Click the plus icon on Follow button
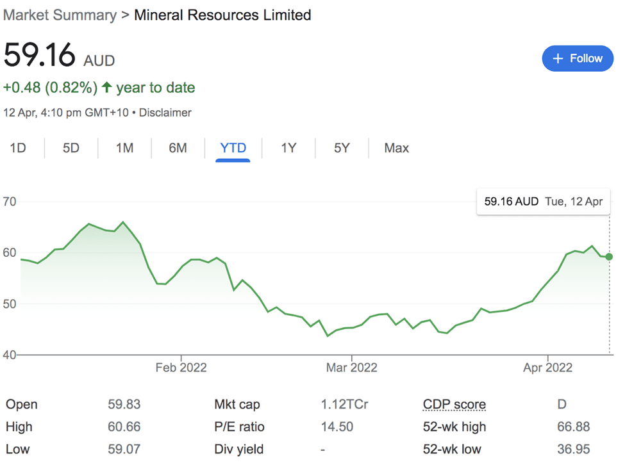The image size is (625, 463). [558, 58]
